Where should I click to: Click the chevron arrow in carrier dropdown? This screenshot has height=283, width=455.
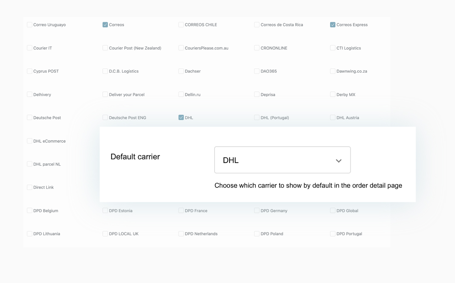(339, 161)
